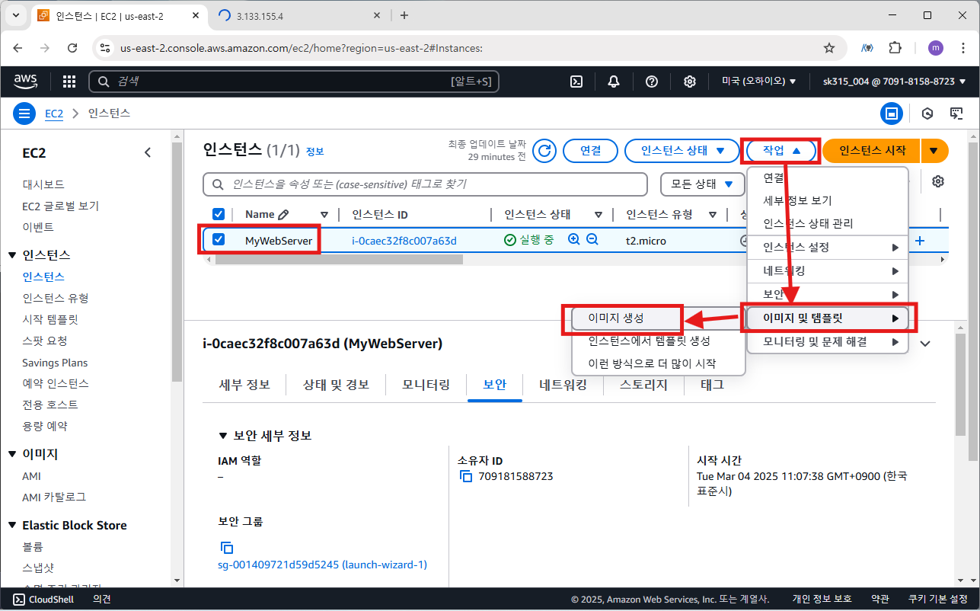
Task: Open the console settings gear in header
Action: click(x=689, y=82)
